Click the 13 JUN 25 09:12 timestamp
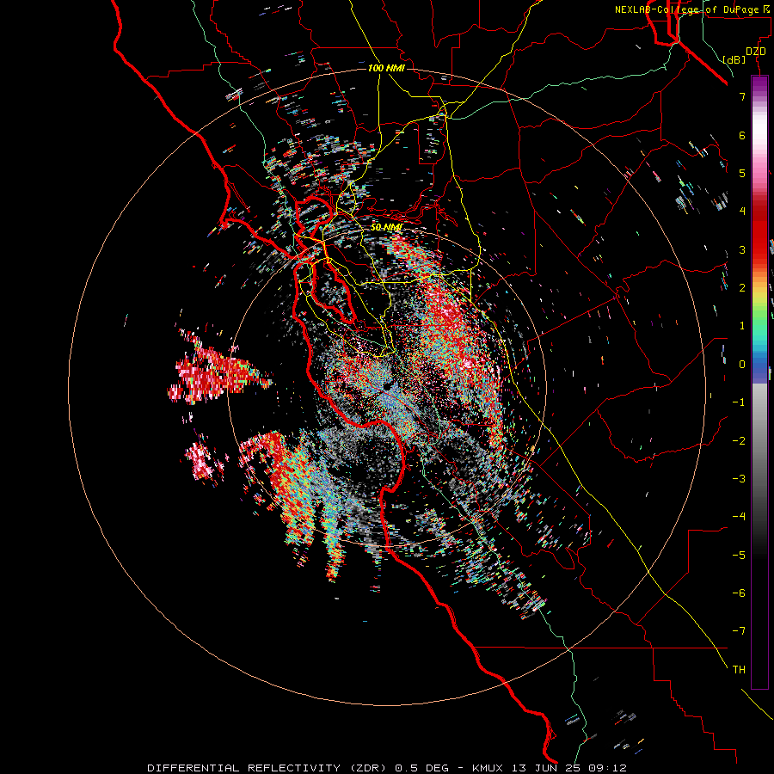The height and width of the screenshot is (774, 774). pos(569,768)
